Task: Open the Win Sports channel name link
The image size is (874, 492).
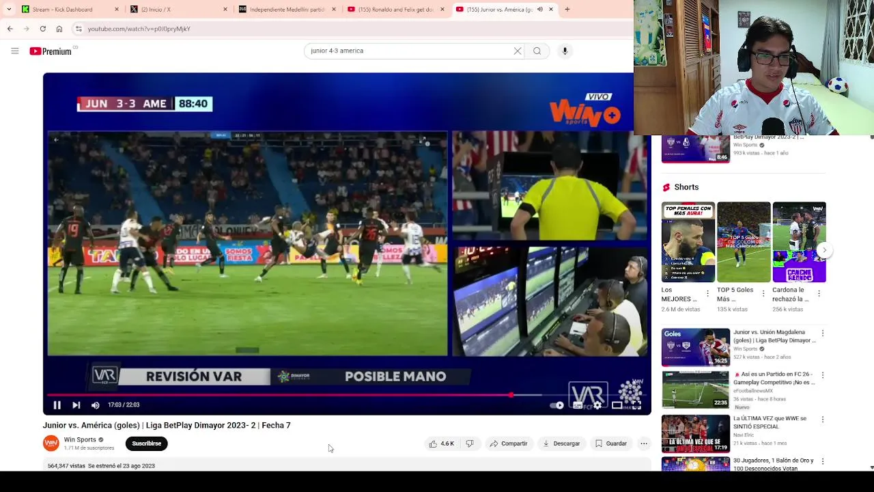Action: tap(80, 440)
